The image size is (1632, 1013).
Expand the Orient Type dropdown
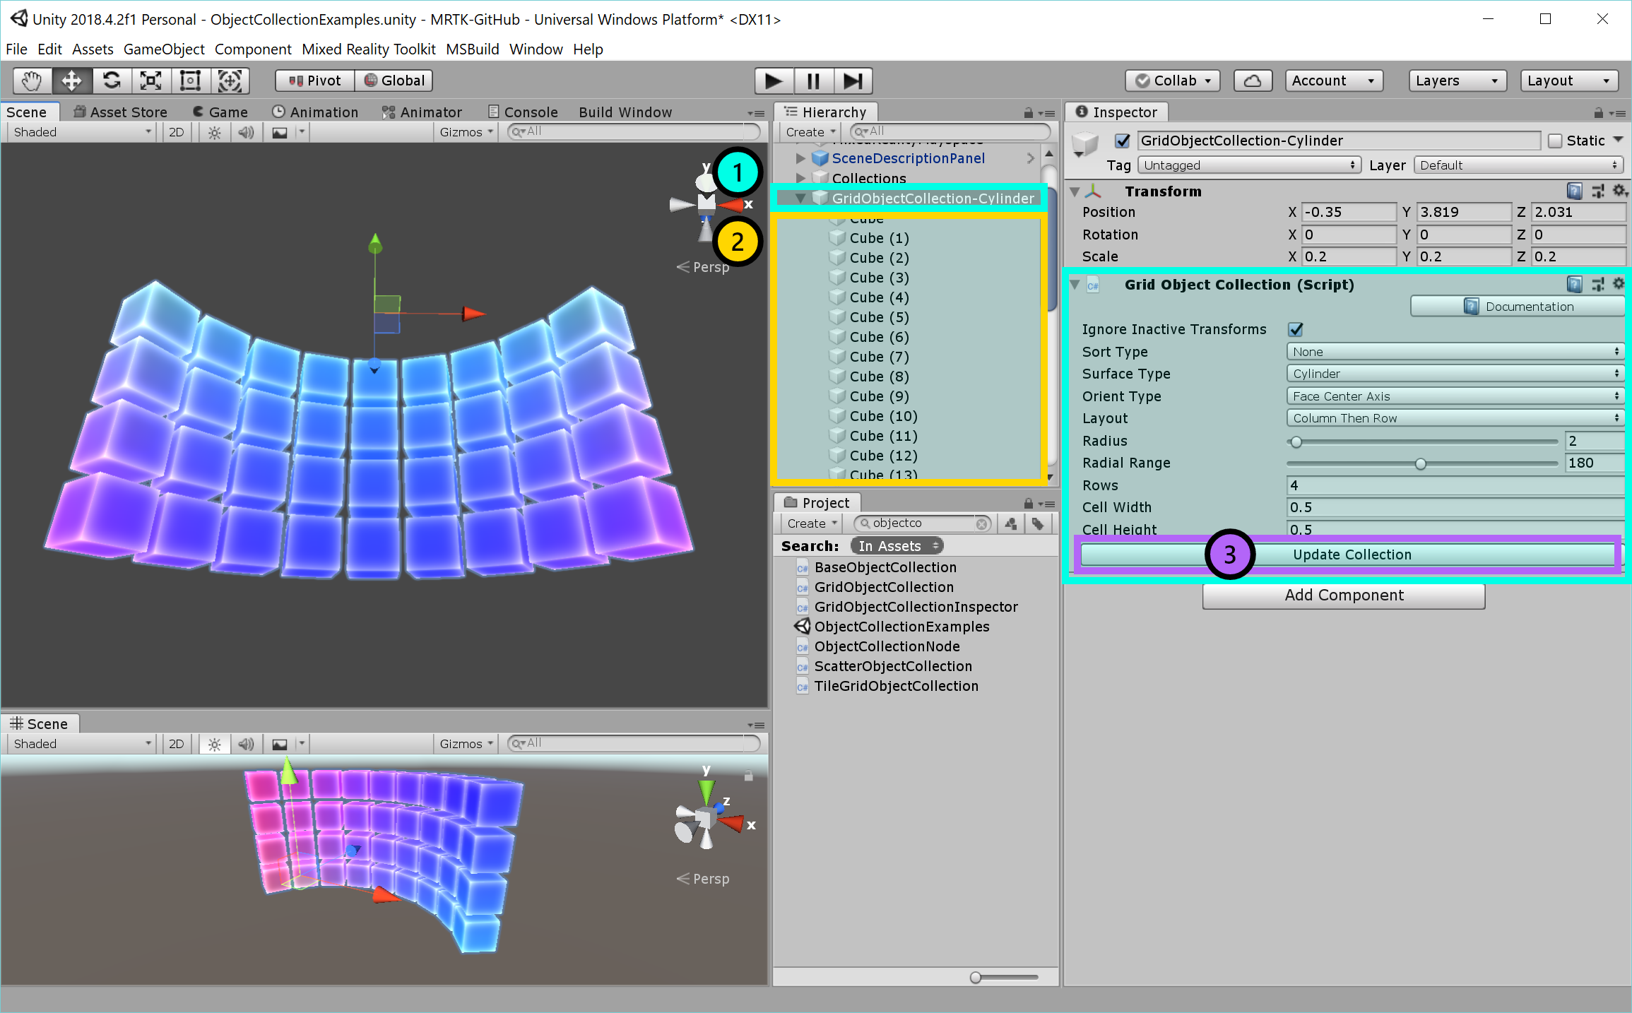1451,397
